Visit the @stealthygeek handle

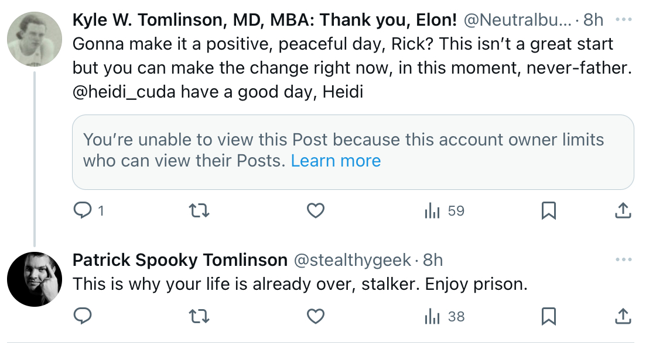pyautogui.click(x=352, y=260)
